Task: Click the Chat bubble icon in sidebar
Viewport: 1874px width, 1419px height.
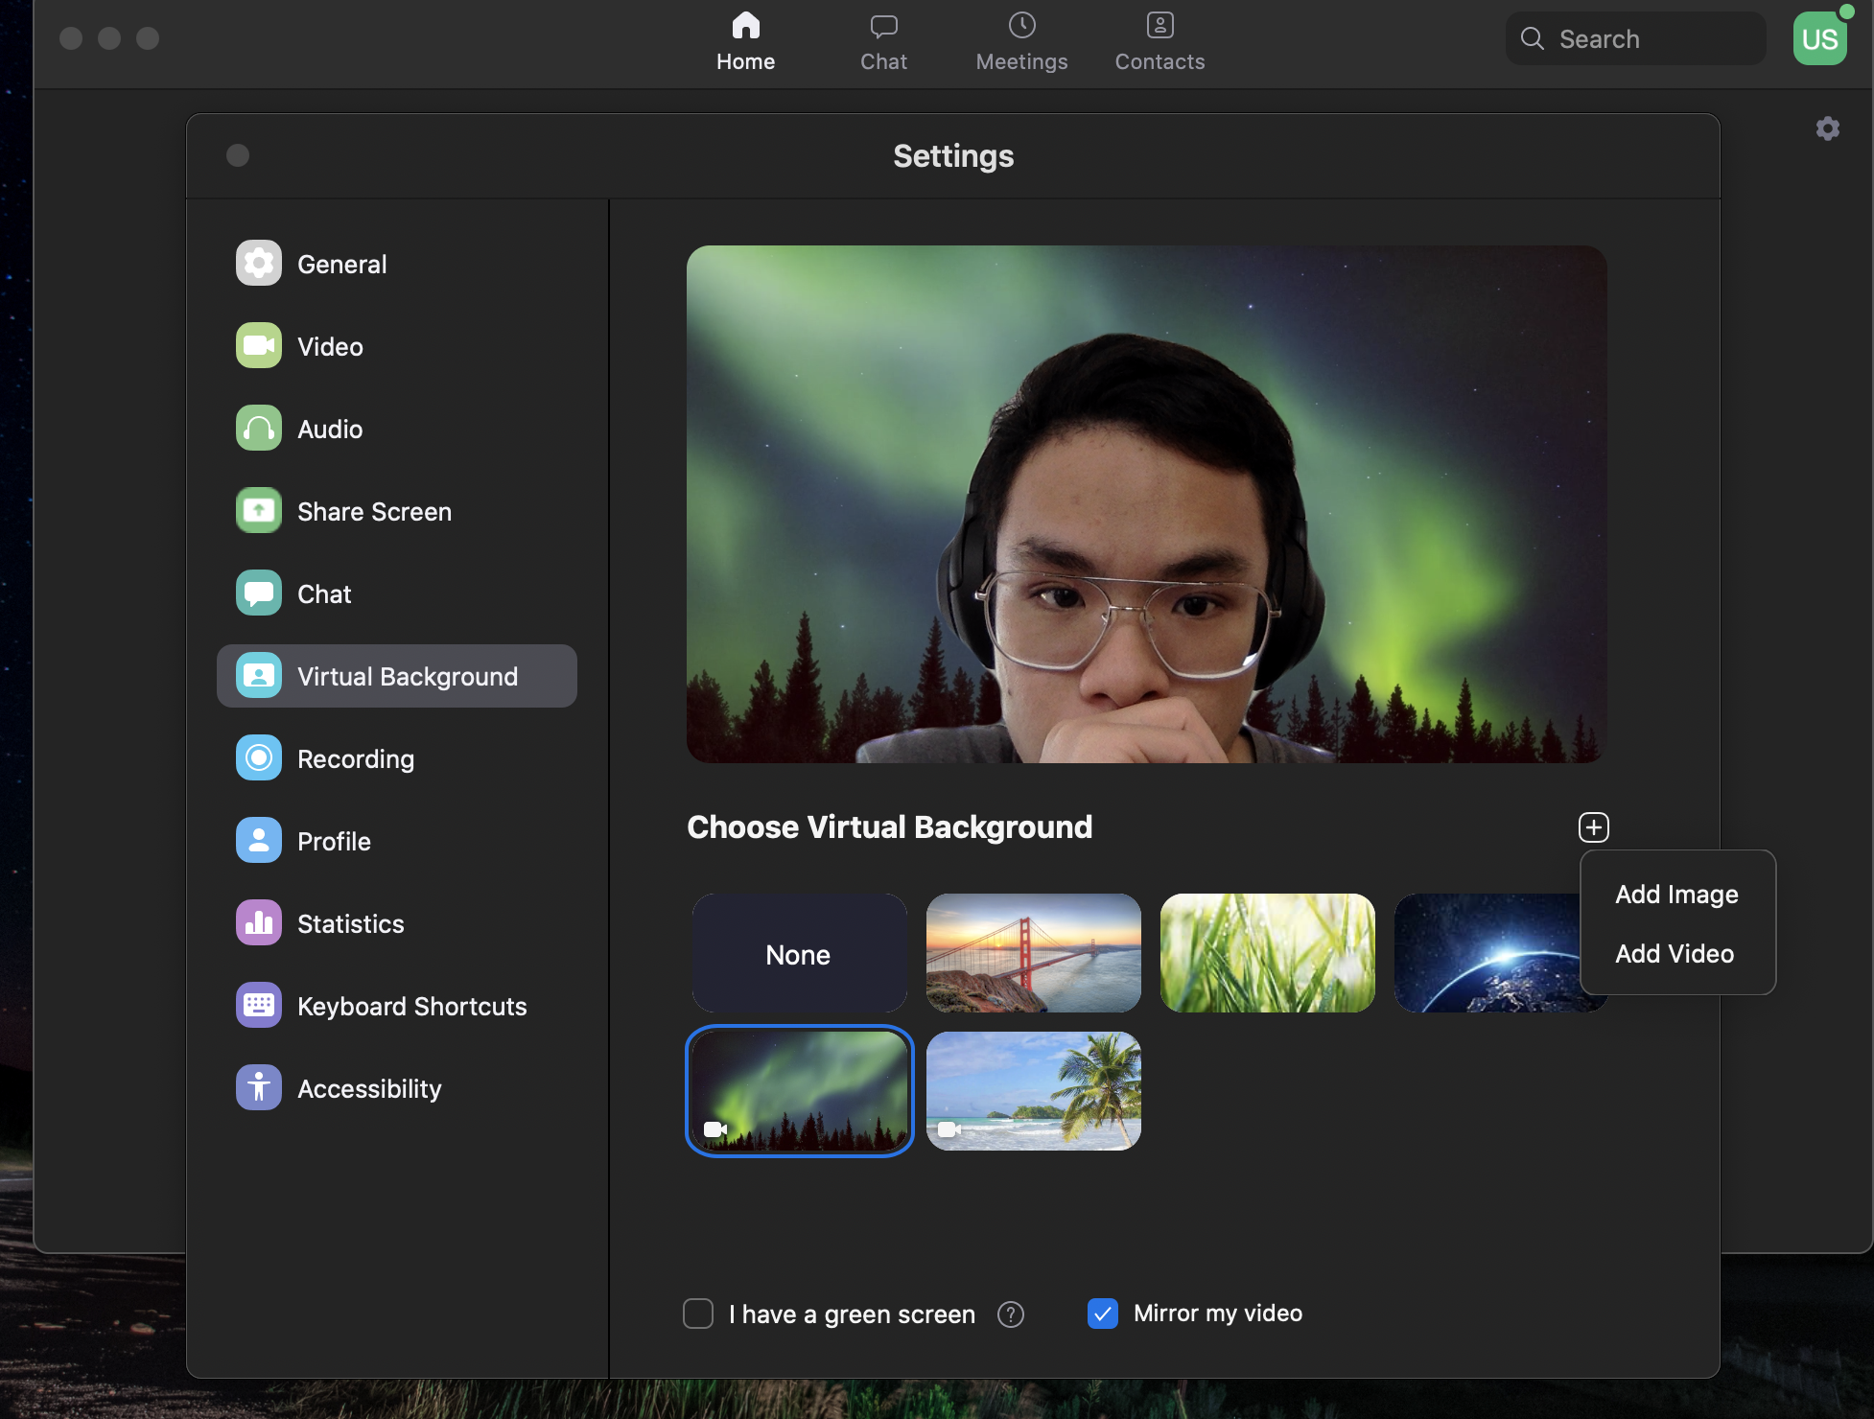Action: coord(259,593)
